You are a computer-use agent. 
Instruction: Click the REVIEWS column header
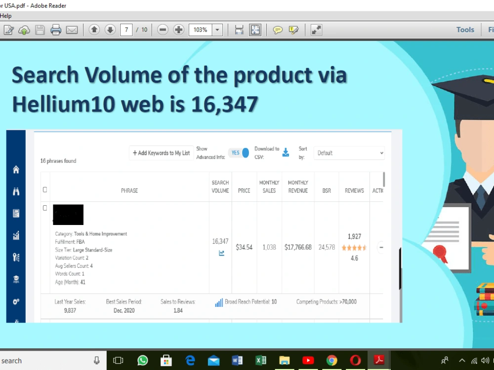click(x=354, y=190)
